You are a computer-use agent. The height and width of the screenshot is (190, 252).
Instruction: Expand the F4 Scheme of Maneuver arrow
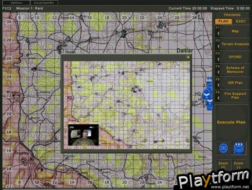(219, 72)
